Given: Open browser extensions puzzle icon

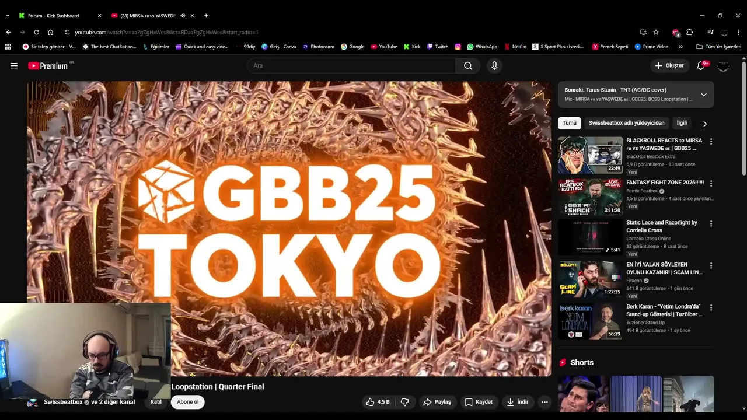Looking at the screenshot, I should point(689,32).
